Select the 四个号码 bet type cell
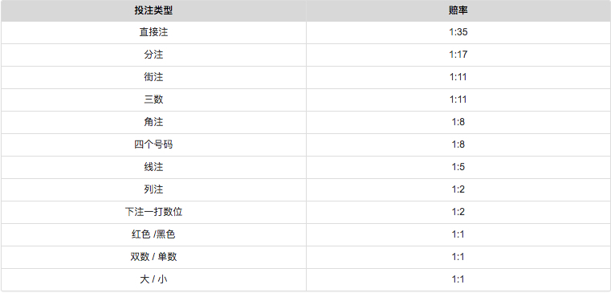This screenshot has width=611, height=293. click(x=153, y=144)
